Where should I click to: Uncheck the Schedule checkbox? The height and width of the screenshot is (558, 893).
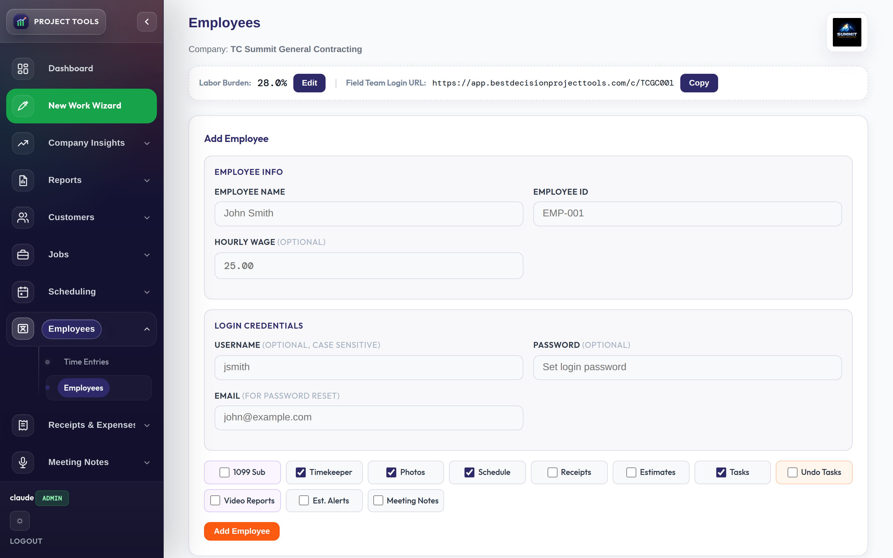point(469,472)
